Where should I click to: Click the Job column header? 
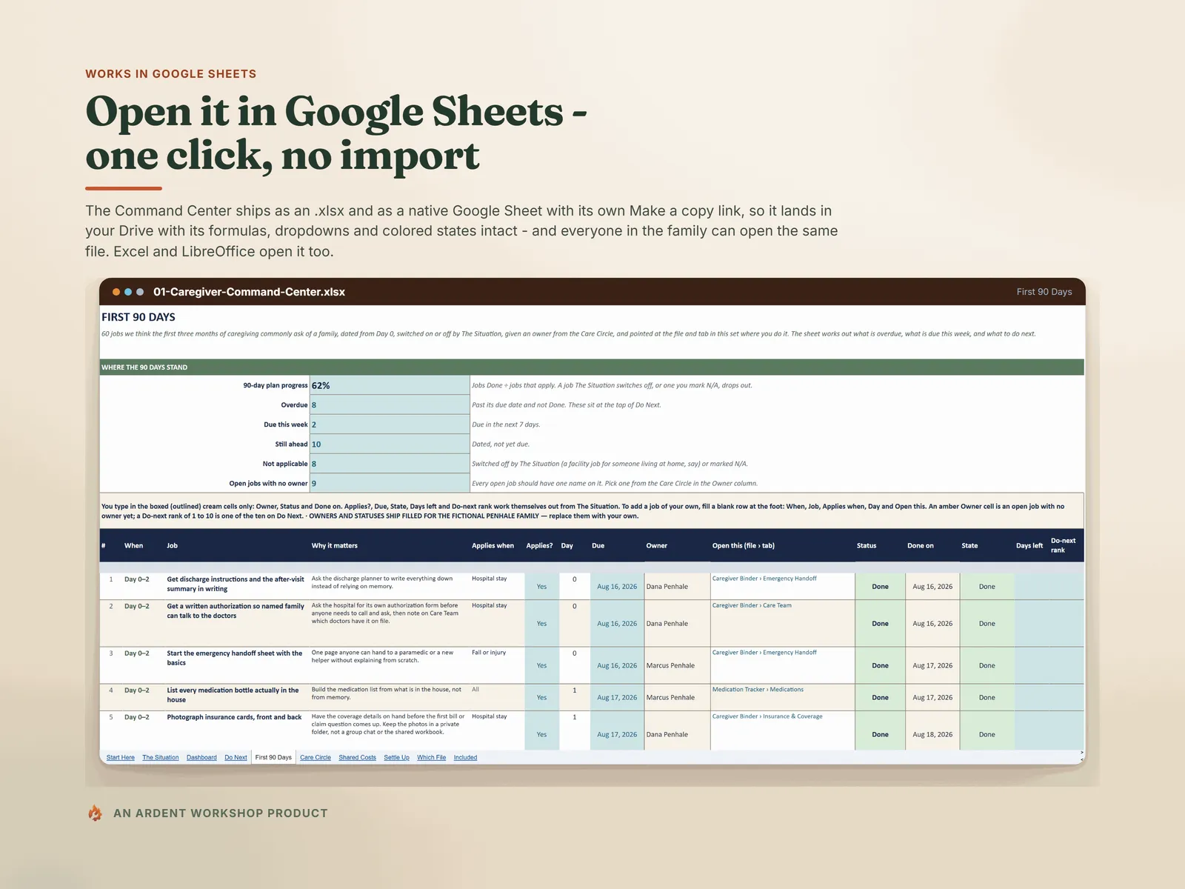pos(172,545)
